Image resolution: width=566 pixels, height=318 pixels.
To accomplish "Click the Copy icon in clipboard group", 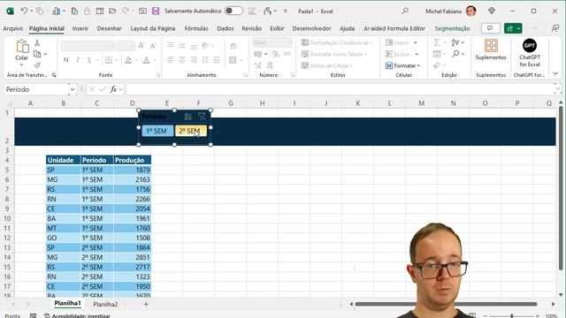I will 37,54.
